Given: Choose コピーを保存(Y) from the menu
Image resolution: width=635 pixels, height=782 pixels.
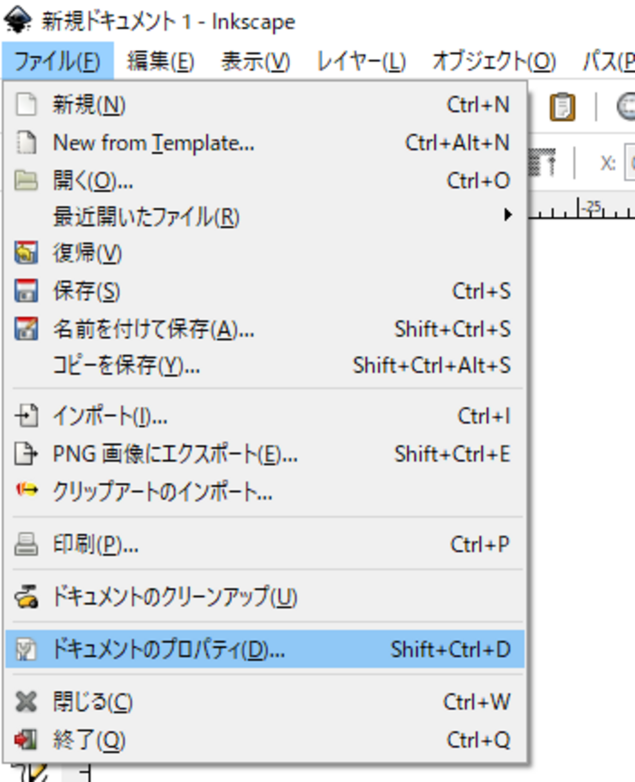Looking at the screenshot, I should 126,366.
